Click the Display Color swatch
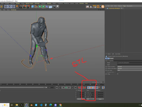 [118, 72]
